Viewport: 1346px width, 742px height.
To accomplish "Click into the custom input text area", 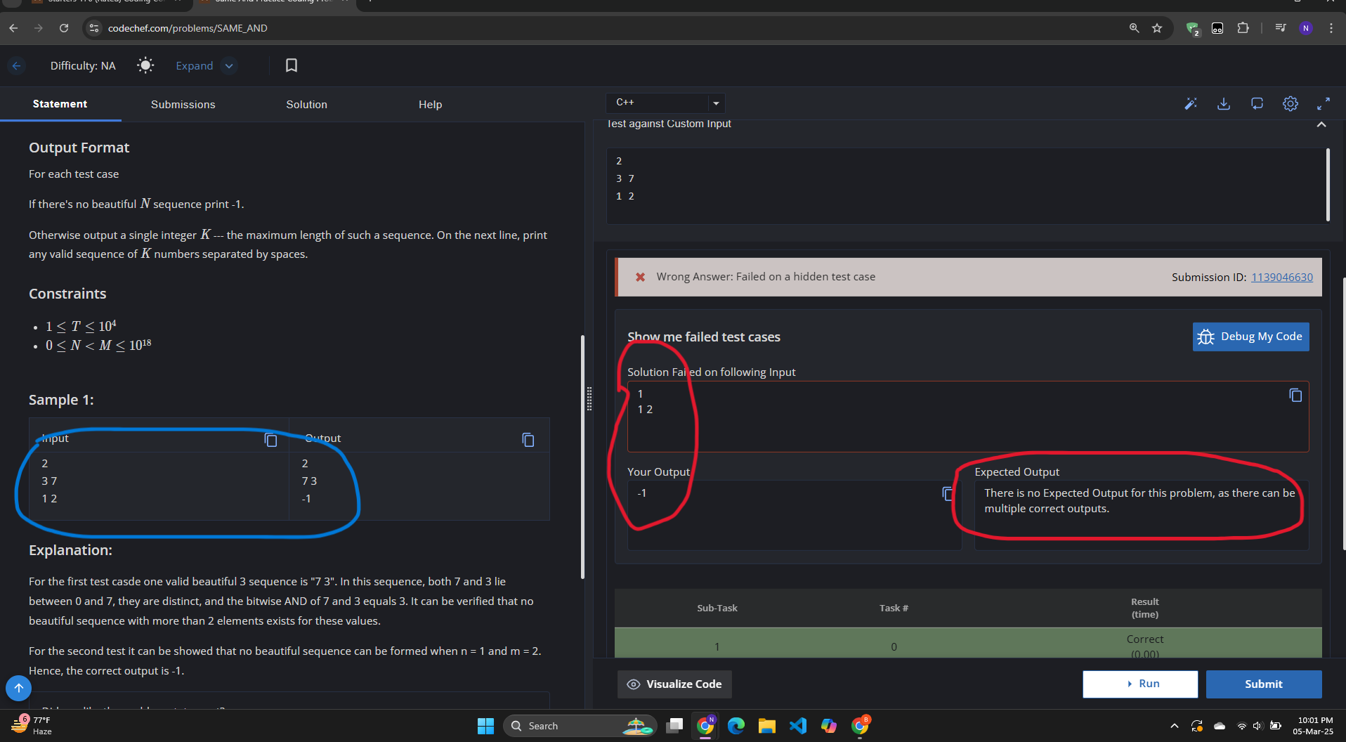I will (x=966, y=185).
